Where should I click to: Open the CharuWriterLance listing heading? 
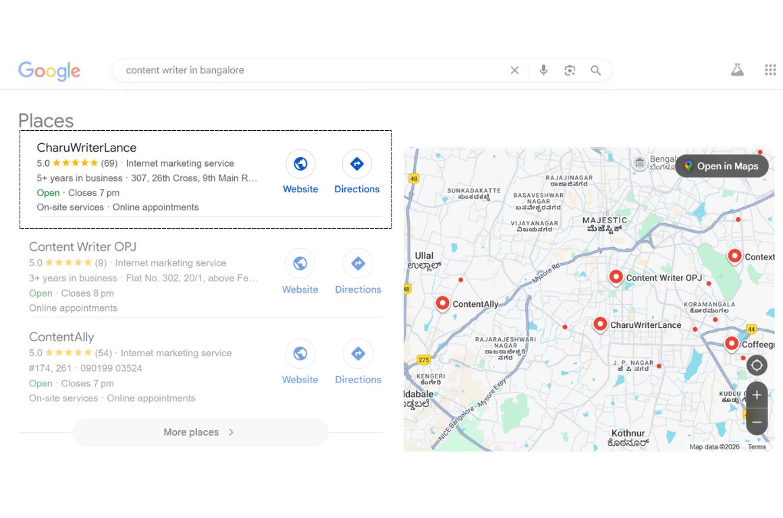click(x=87, y=147)
